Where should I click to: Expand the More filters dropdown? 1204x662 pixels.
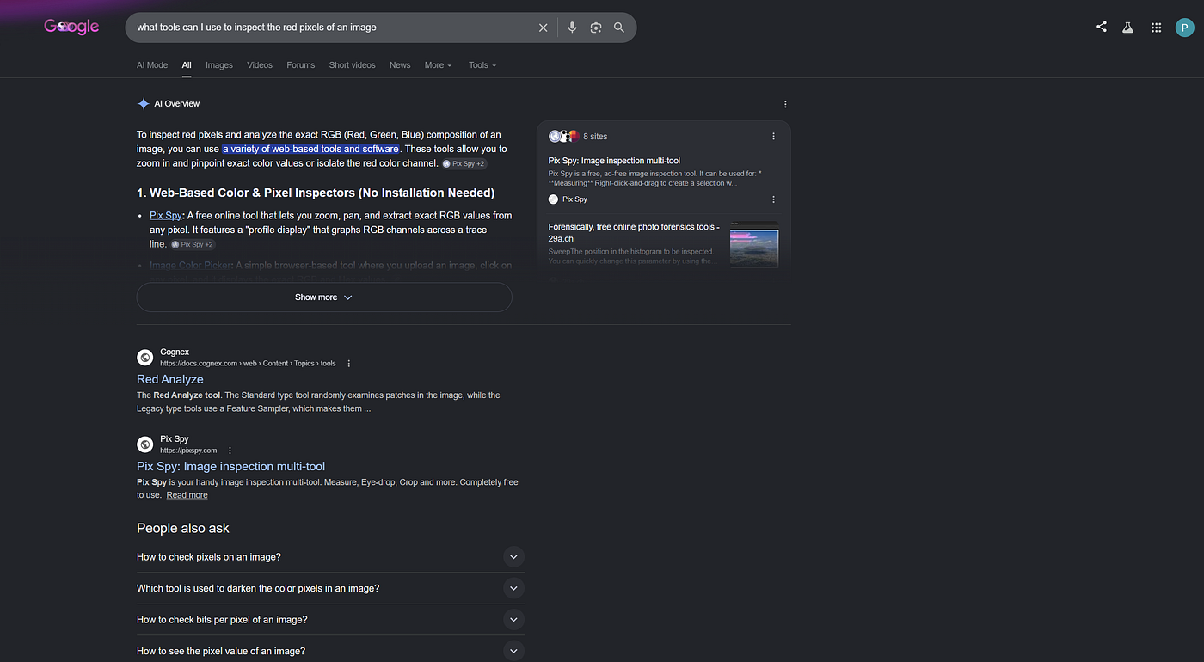pos(438,65)
